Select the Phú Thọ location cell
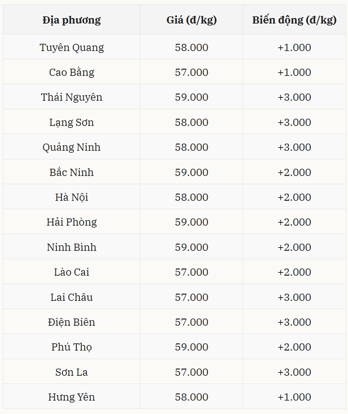This screenshot has width=348, height=414. coord(72,347)
